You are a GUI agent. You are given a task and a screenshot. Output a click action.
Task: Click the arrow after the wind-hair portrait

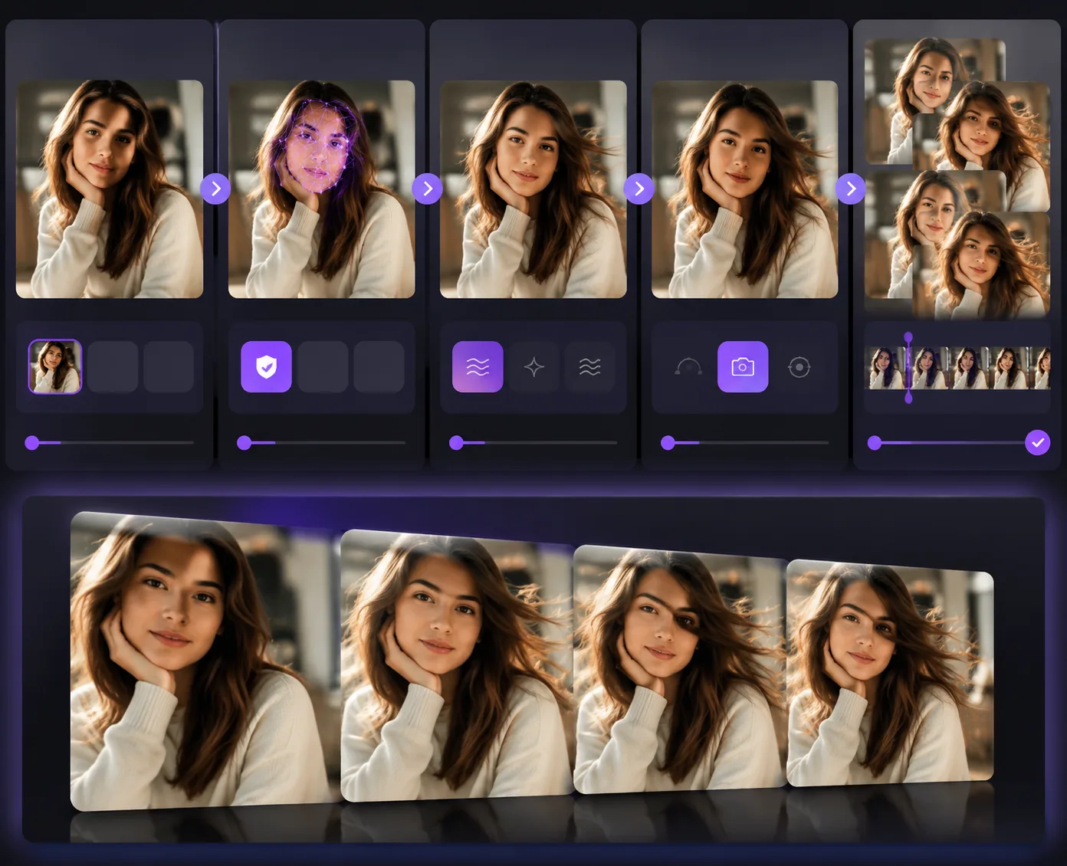click(x=639, y=189)
